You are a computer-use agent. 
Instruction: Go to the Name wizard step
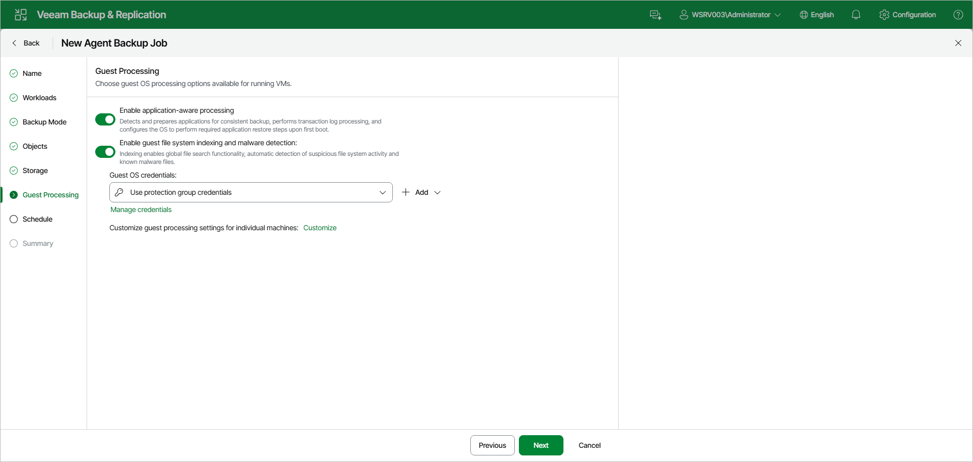click(x=32, y=73)
